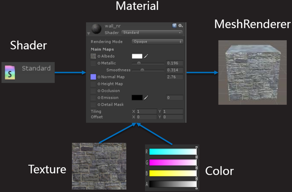Open the Rendering Mode dropdown
The height and width of the screenshot is (192, 292).
coord(157,42)
